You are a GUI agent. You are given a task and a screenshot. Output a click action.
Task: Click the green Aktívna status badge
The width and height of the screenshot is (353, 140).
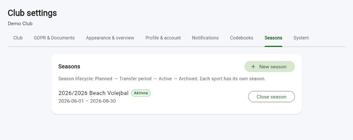pyautogui.click(x=141, y=93)
